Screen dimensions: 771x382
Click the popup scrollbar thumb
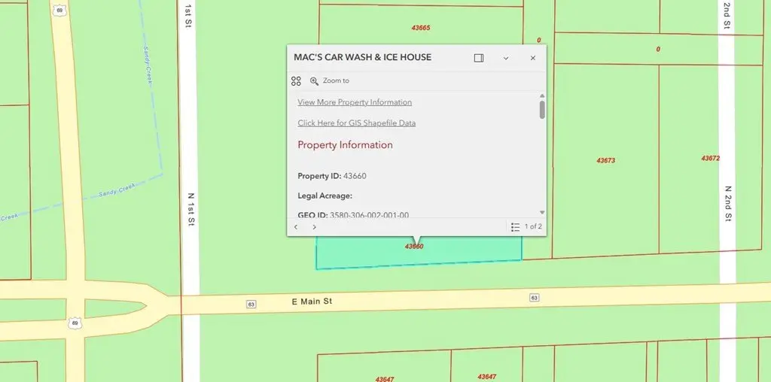click(x=542, y=110)
